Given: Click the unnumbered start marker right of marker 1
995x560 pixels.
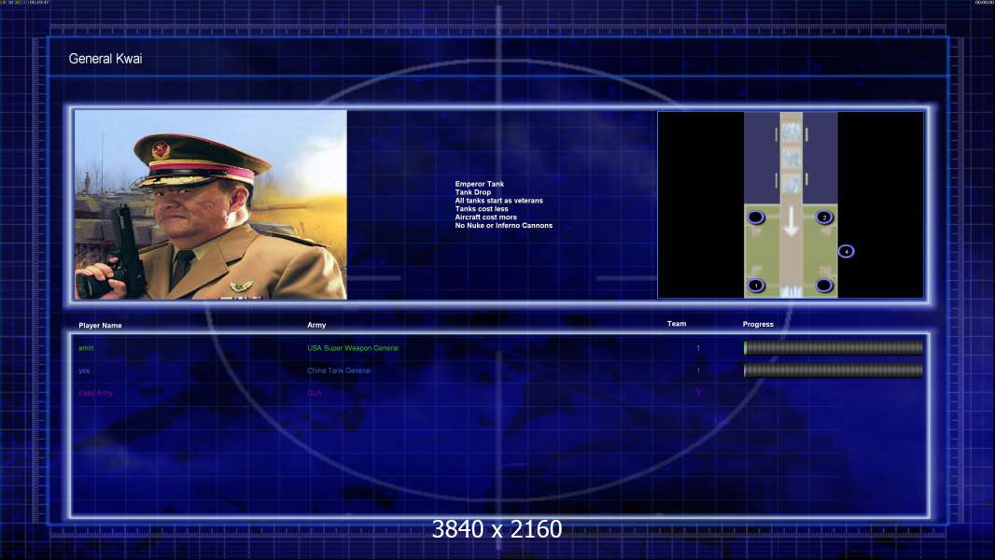Looking at the screenshot, I should [x=824, y=286].
